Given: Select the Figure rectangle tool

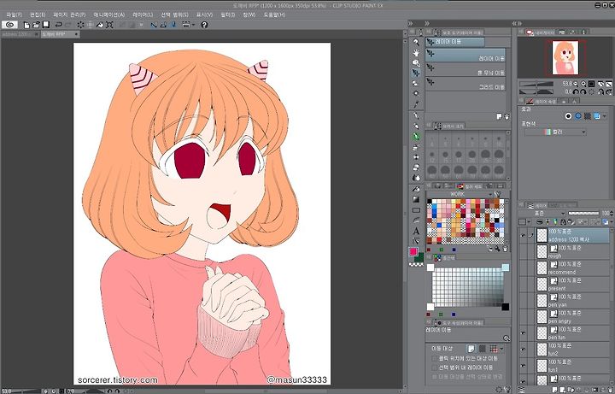Looking at the screenshot, I should point(416,210).
